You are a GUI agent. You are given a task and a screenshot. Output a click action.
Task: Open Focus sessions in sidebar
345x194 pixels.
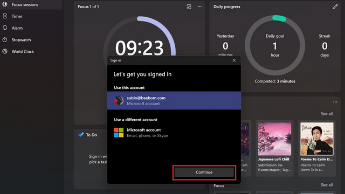coord(31,5)
